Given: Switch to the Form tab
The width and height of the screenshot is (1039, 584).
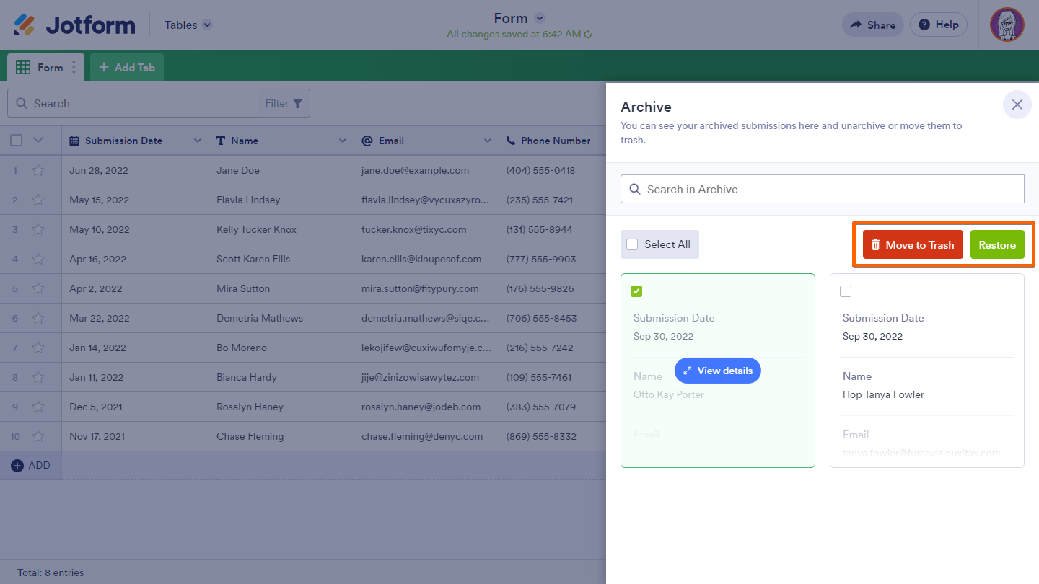Looking at the screenshot, I should [45, 67].
